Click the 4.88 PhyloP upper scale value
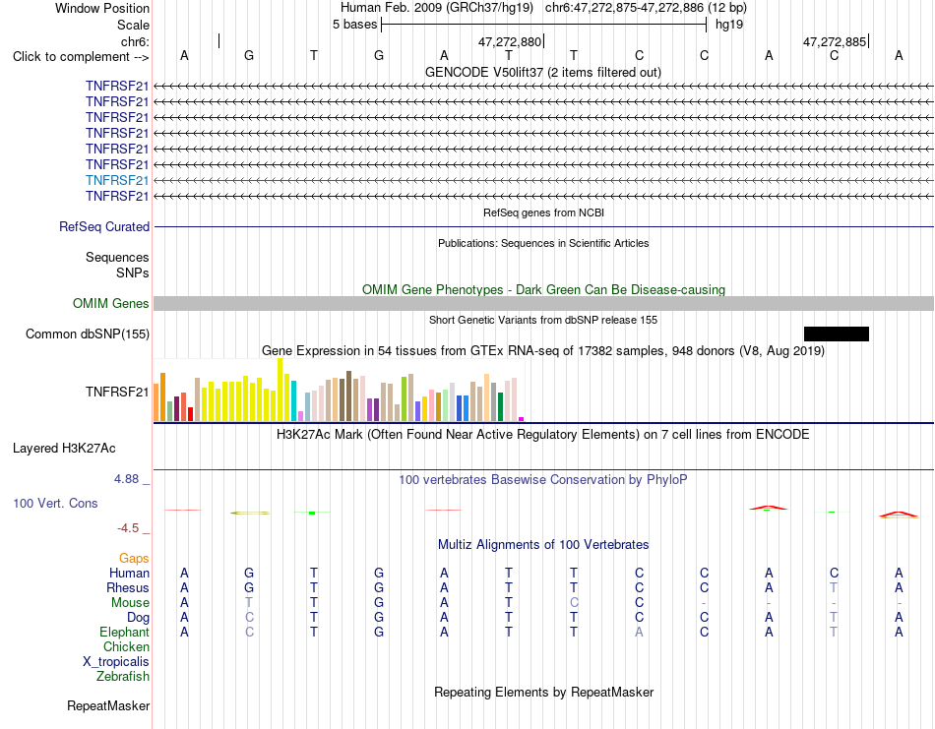 [x=126, y=479]
